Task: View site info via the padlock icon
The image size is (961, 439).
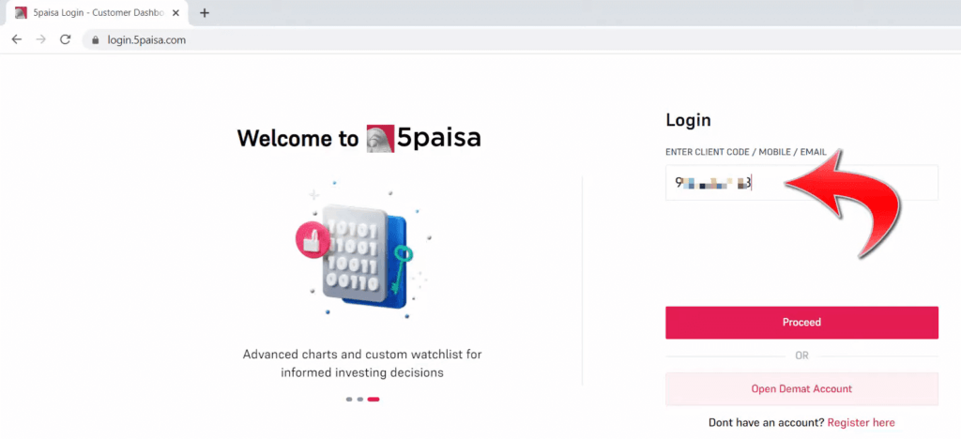Action: click(x=95, y=40)
